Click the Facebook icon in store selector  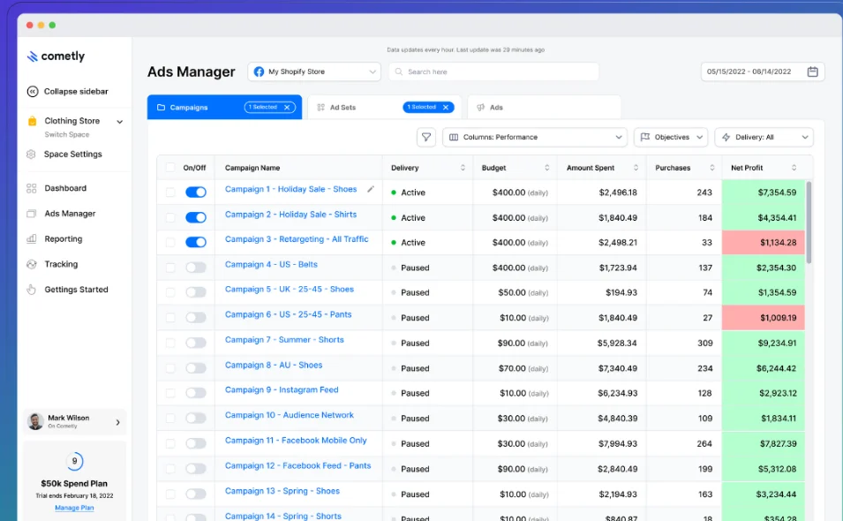260,72
